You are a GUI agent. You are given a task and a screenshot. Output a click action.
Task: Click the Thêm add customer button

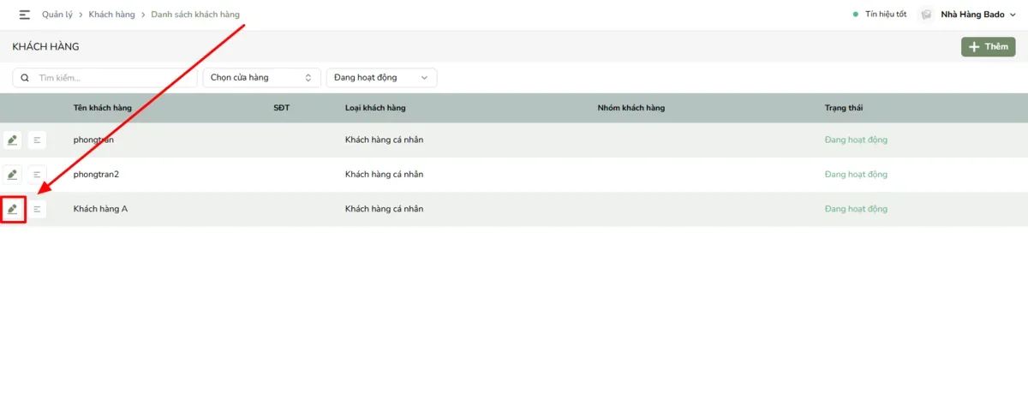coord(988,47)
